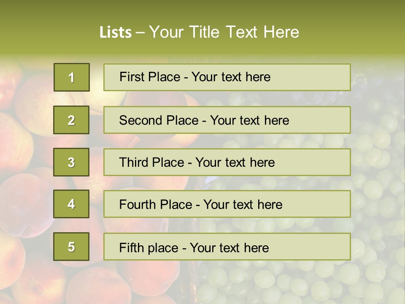
Task: Click the number 1 box
Action: 72,77
